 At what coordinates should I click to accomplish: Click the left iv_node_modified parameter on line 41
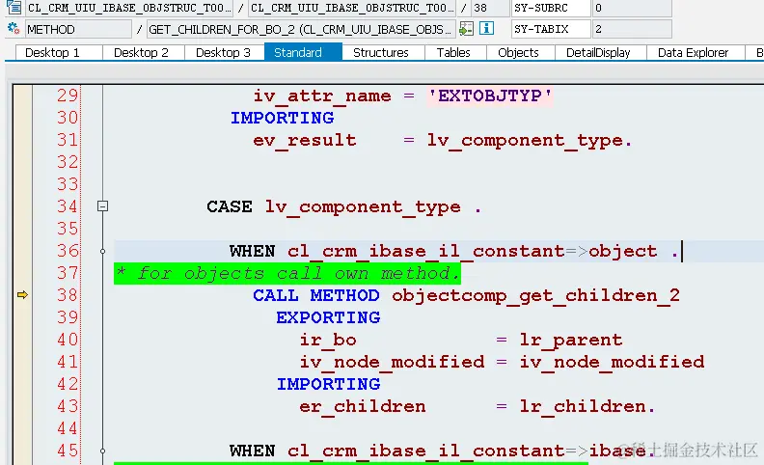[393, 362]
